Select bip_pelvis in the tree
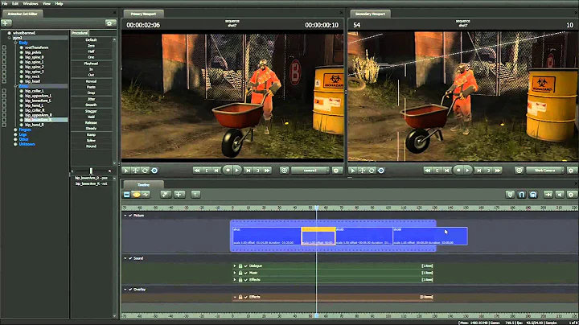Screen dimensions: 579x325 point(33,52)
